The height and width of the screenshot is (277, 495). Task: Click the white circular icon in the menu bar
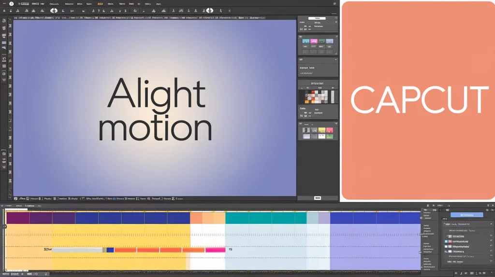tap(12, 4)
